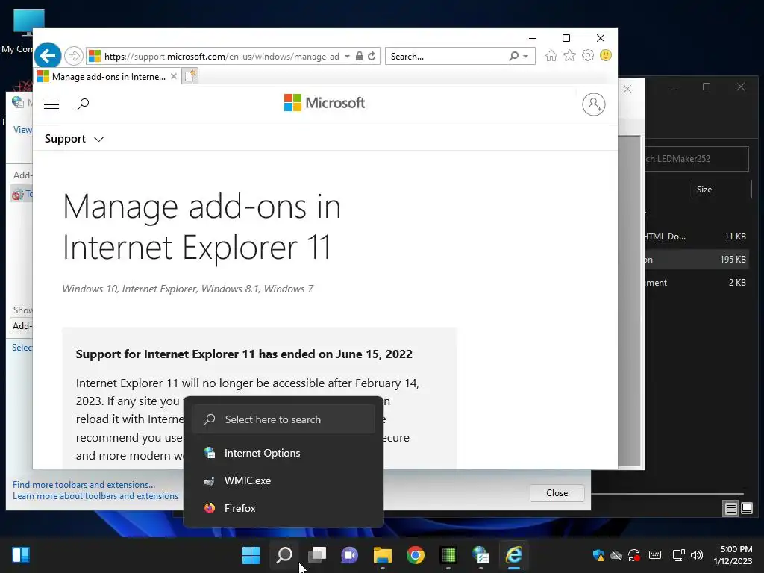Open Firefox from recent searches
This screenshot has width=764, height=573.
tap(284, 508)
